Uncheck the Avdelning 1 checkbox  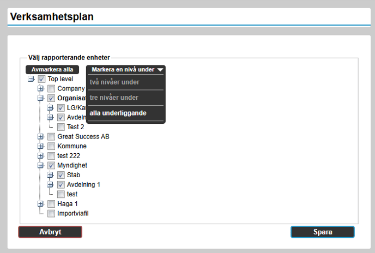click(61, 185)
